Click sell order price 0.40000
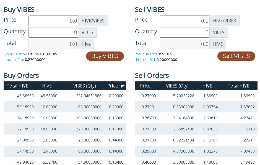The height and width of the screenshot is (165, 260). [x=149, y=162]
